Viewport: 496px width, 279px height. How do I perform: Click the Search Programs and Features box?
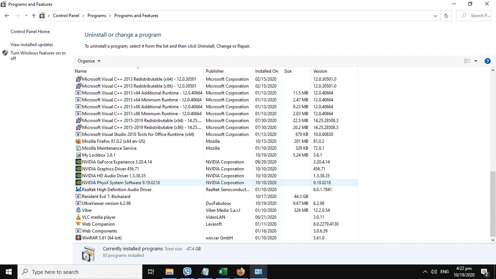pos(474,16)
